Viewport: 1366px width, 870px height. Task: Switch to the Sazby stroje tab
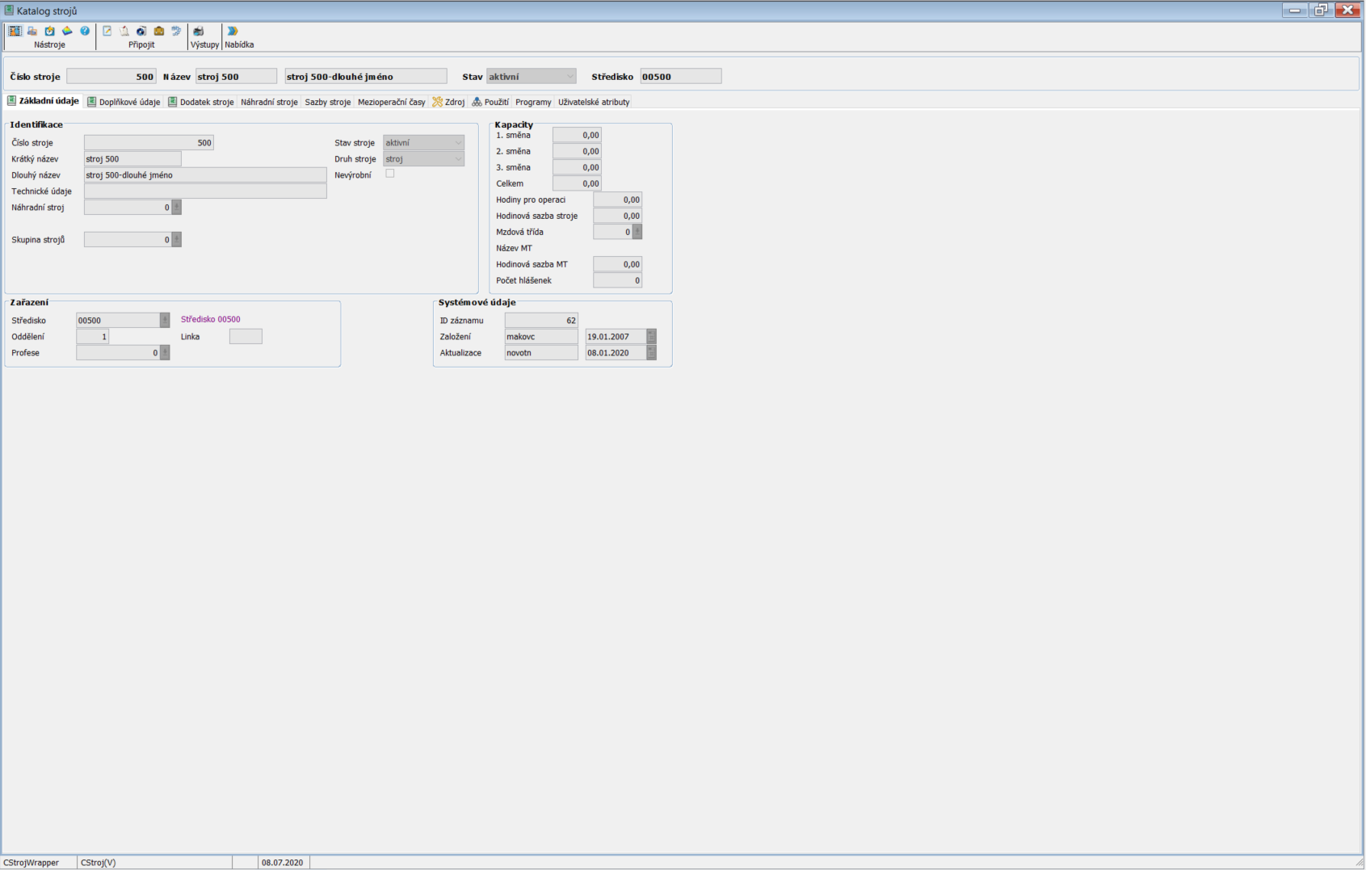pos(327,103)
